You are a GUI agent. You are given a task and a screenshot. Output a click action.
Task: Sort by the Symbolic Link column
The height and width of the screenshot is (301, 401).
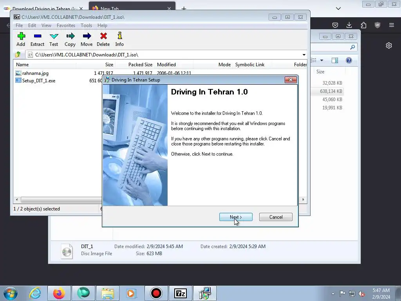coord(252,65)
